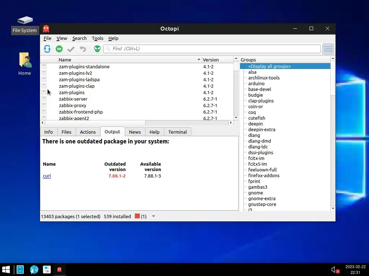This screenshot has height=276, width=369.
Task: Click the muted volume tray icon
Action: click(x=335, y=270)
